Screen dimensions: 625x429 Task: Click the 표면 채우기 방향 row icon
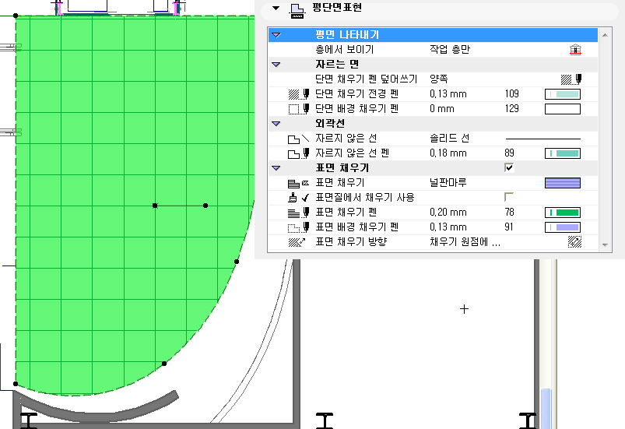click(x=297, y=242)
